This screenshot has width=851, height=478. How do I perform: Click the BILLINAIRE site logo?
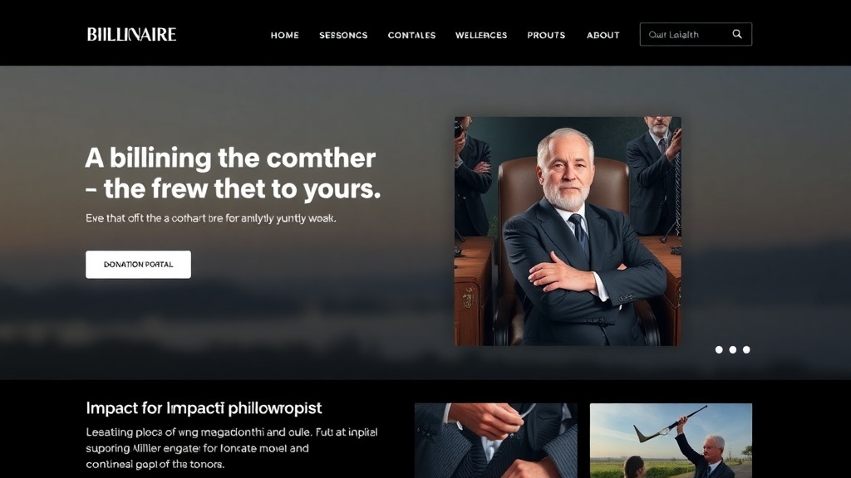point(131,35)
